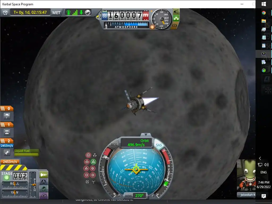The height and width of the screenshot is (204, 272).
Task: Toggle landing gear action group button
Action: pyautogui.click(x=176, y=18)
